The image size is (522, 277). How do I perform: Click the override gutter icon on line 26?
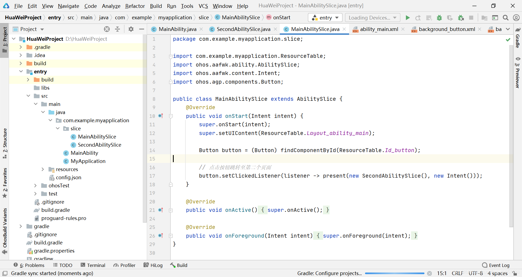click(x=161, y=236)
